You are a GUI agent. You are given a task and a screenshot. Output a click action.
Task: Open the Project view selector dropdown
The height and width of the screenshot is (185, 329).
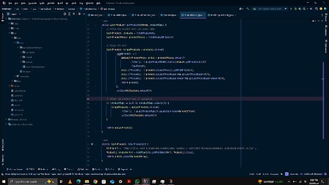pyautogui.click(x=14, y=14)
